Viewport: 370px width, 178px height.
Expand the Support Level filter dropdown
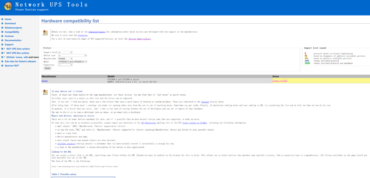point(65,52)
